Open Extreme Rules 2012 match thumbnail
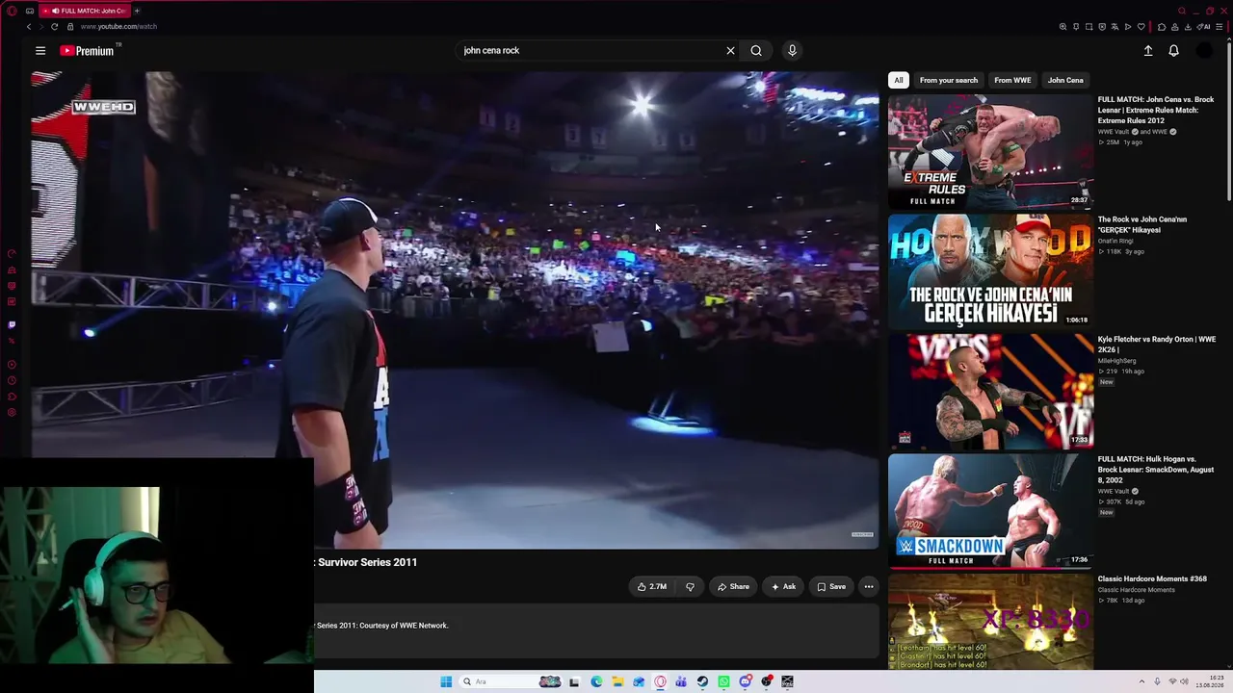 pyautogui.click(x=990, y=151)
